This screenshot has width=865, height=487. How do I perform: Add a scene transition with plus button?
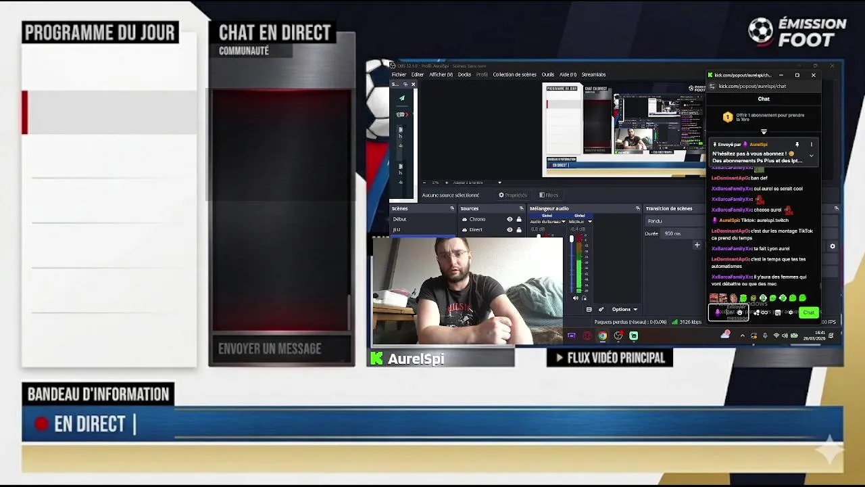pos(697,245)
